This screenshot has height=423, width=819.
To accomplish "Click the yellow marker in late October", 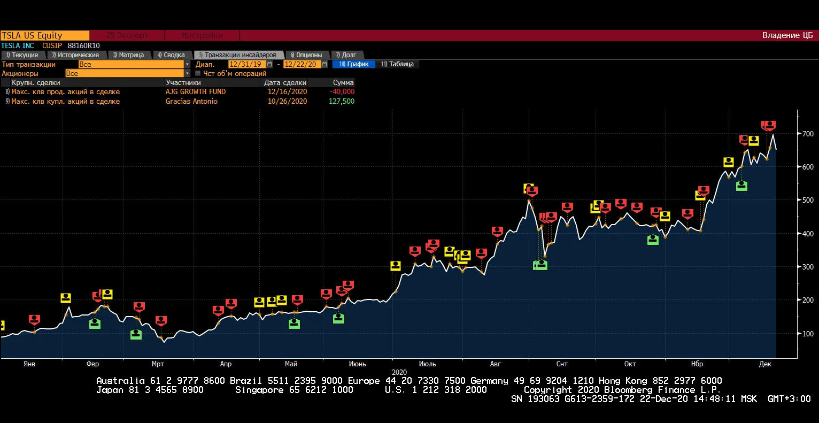I will tap(665, 216).
